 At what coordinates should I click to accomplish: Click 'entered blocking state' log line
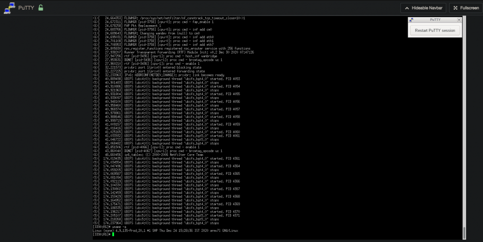(x=147, y=68)
